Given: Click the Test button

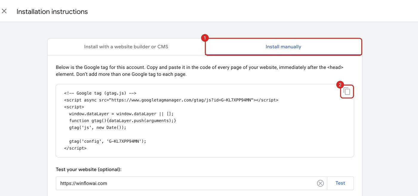Looking at the screenshot, I should pyautogui.click(x=340, y=183).
